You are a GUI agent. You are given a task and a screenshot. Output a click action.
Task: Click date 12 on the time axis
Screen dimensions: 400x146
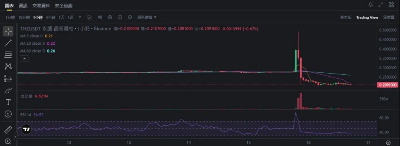point(69,142)
